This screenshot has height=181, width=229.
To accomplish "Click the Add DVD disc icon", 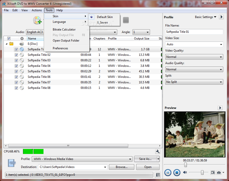I will point(37,20).
